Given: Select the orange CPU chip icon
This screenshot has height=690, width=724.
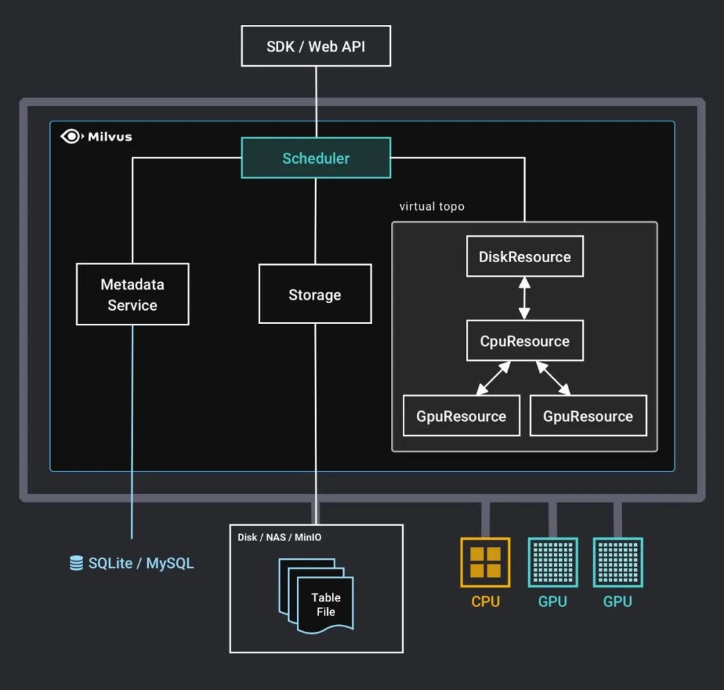Looking at the screenshot, I should 485,563.
